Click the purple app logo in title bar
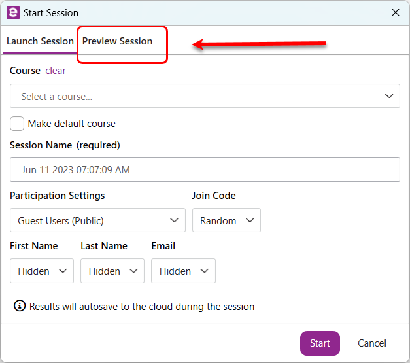The width and height of the screenshot is (410, 363). pos(12,12)
